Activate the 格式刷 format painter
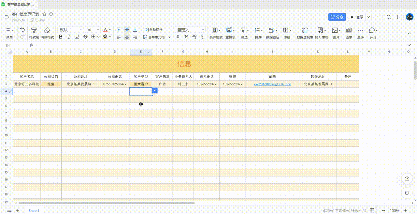This screenshot has width=417, height=214. (34, 33)
